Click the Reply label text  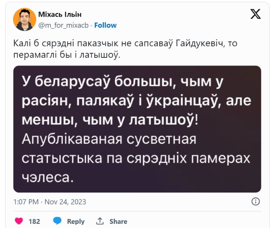(x=76, y=221)
